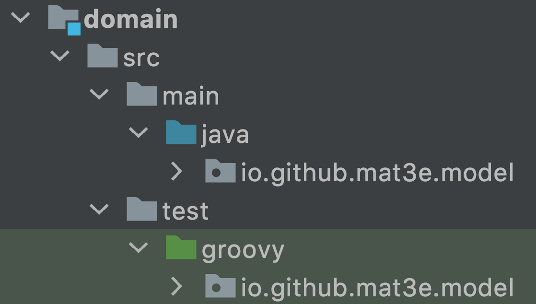Click the main folder icon

coord(141,95)
